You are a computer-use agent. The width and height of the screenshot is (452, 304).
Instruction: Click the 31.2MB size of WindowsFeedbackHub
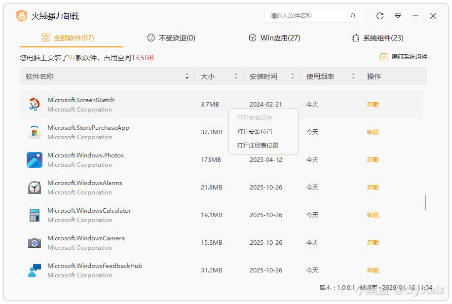(212, 270)
